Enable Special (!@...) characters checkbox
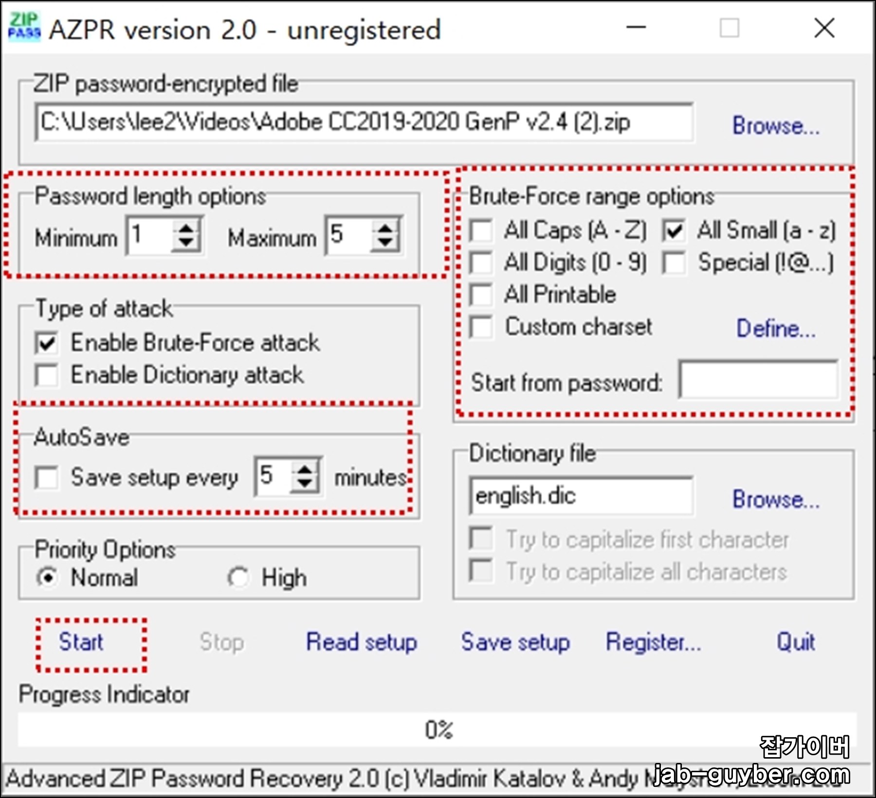876x798 pixels. tap(674, 263)
